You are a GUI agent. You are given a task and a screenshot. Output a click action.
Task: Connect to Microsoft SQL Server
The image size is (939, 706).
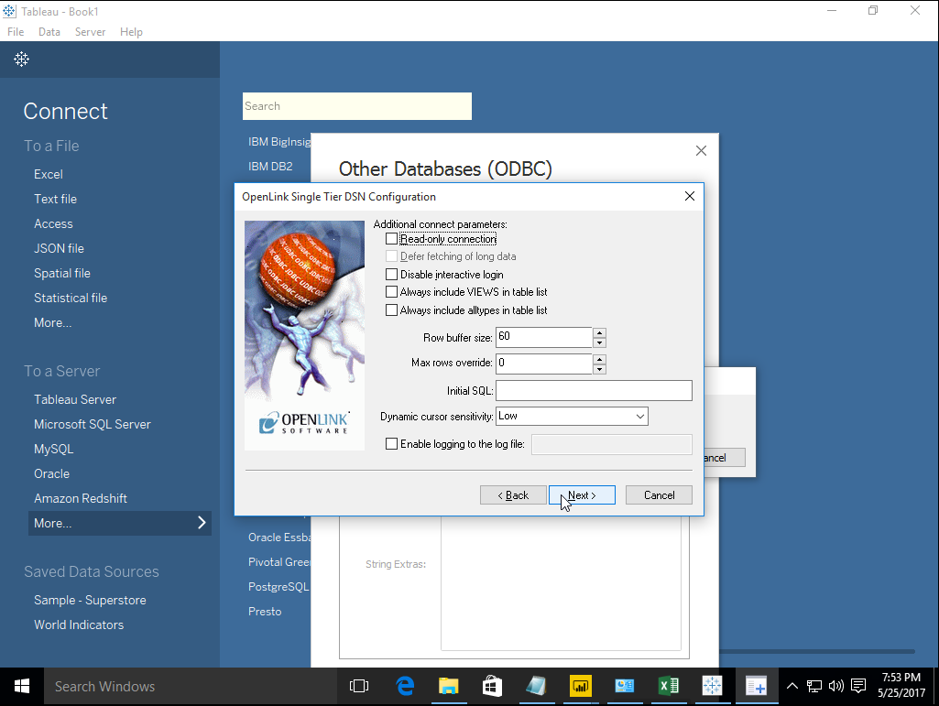pos(93,424)
